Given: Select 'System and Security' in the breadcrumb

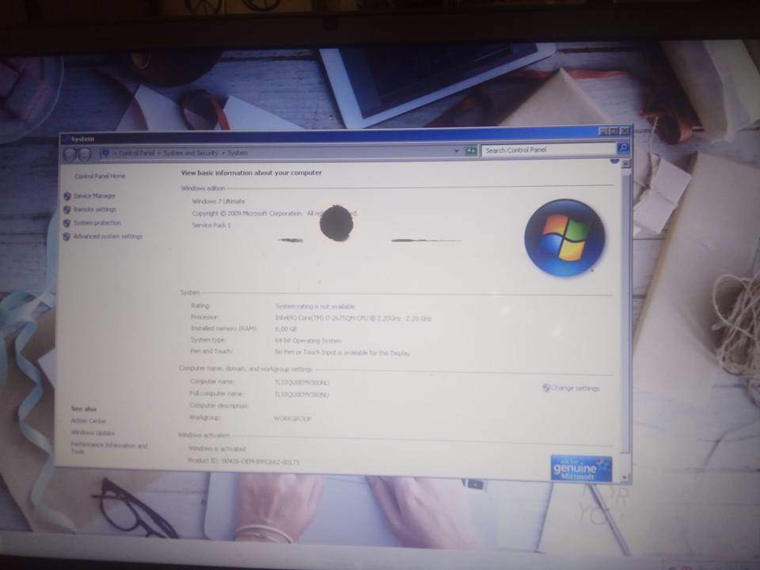Looking at the screenshot, I should 190,153.
